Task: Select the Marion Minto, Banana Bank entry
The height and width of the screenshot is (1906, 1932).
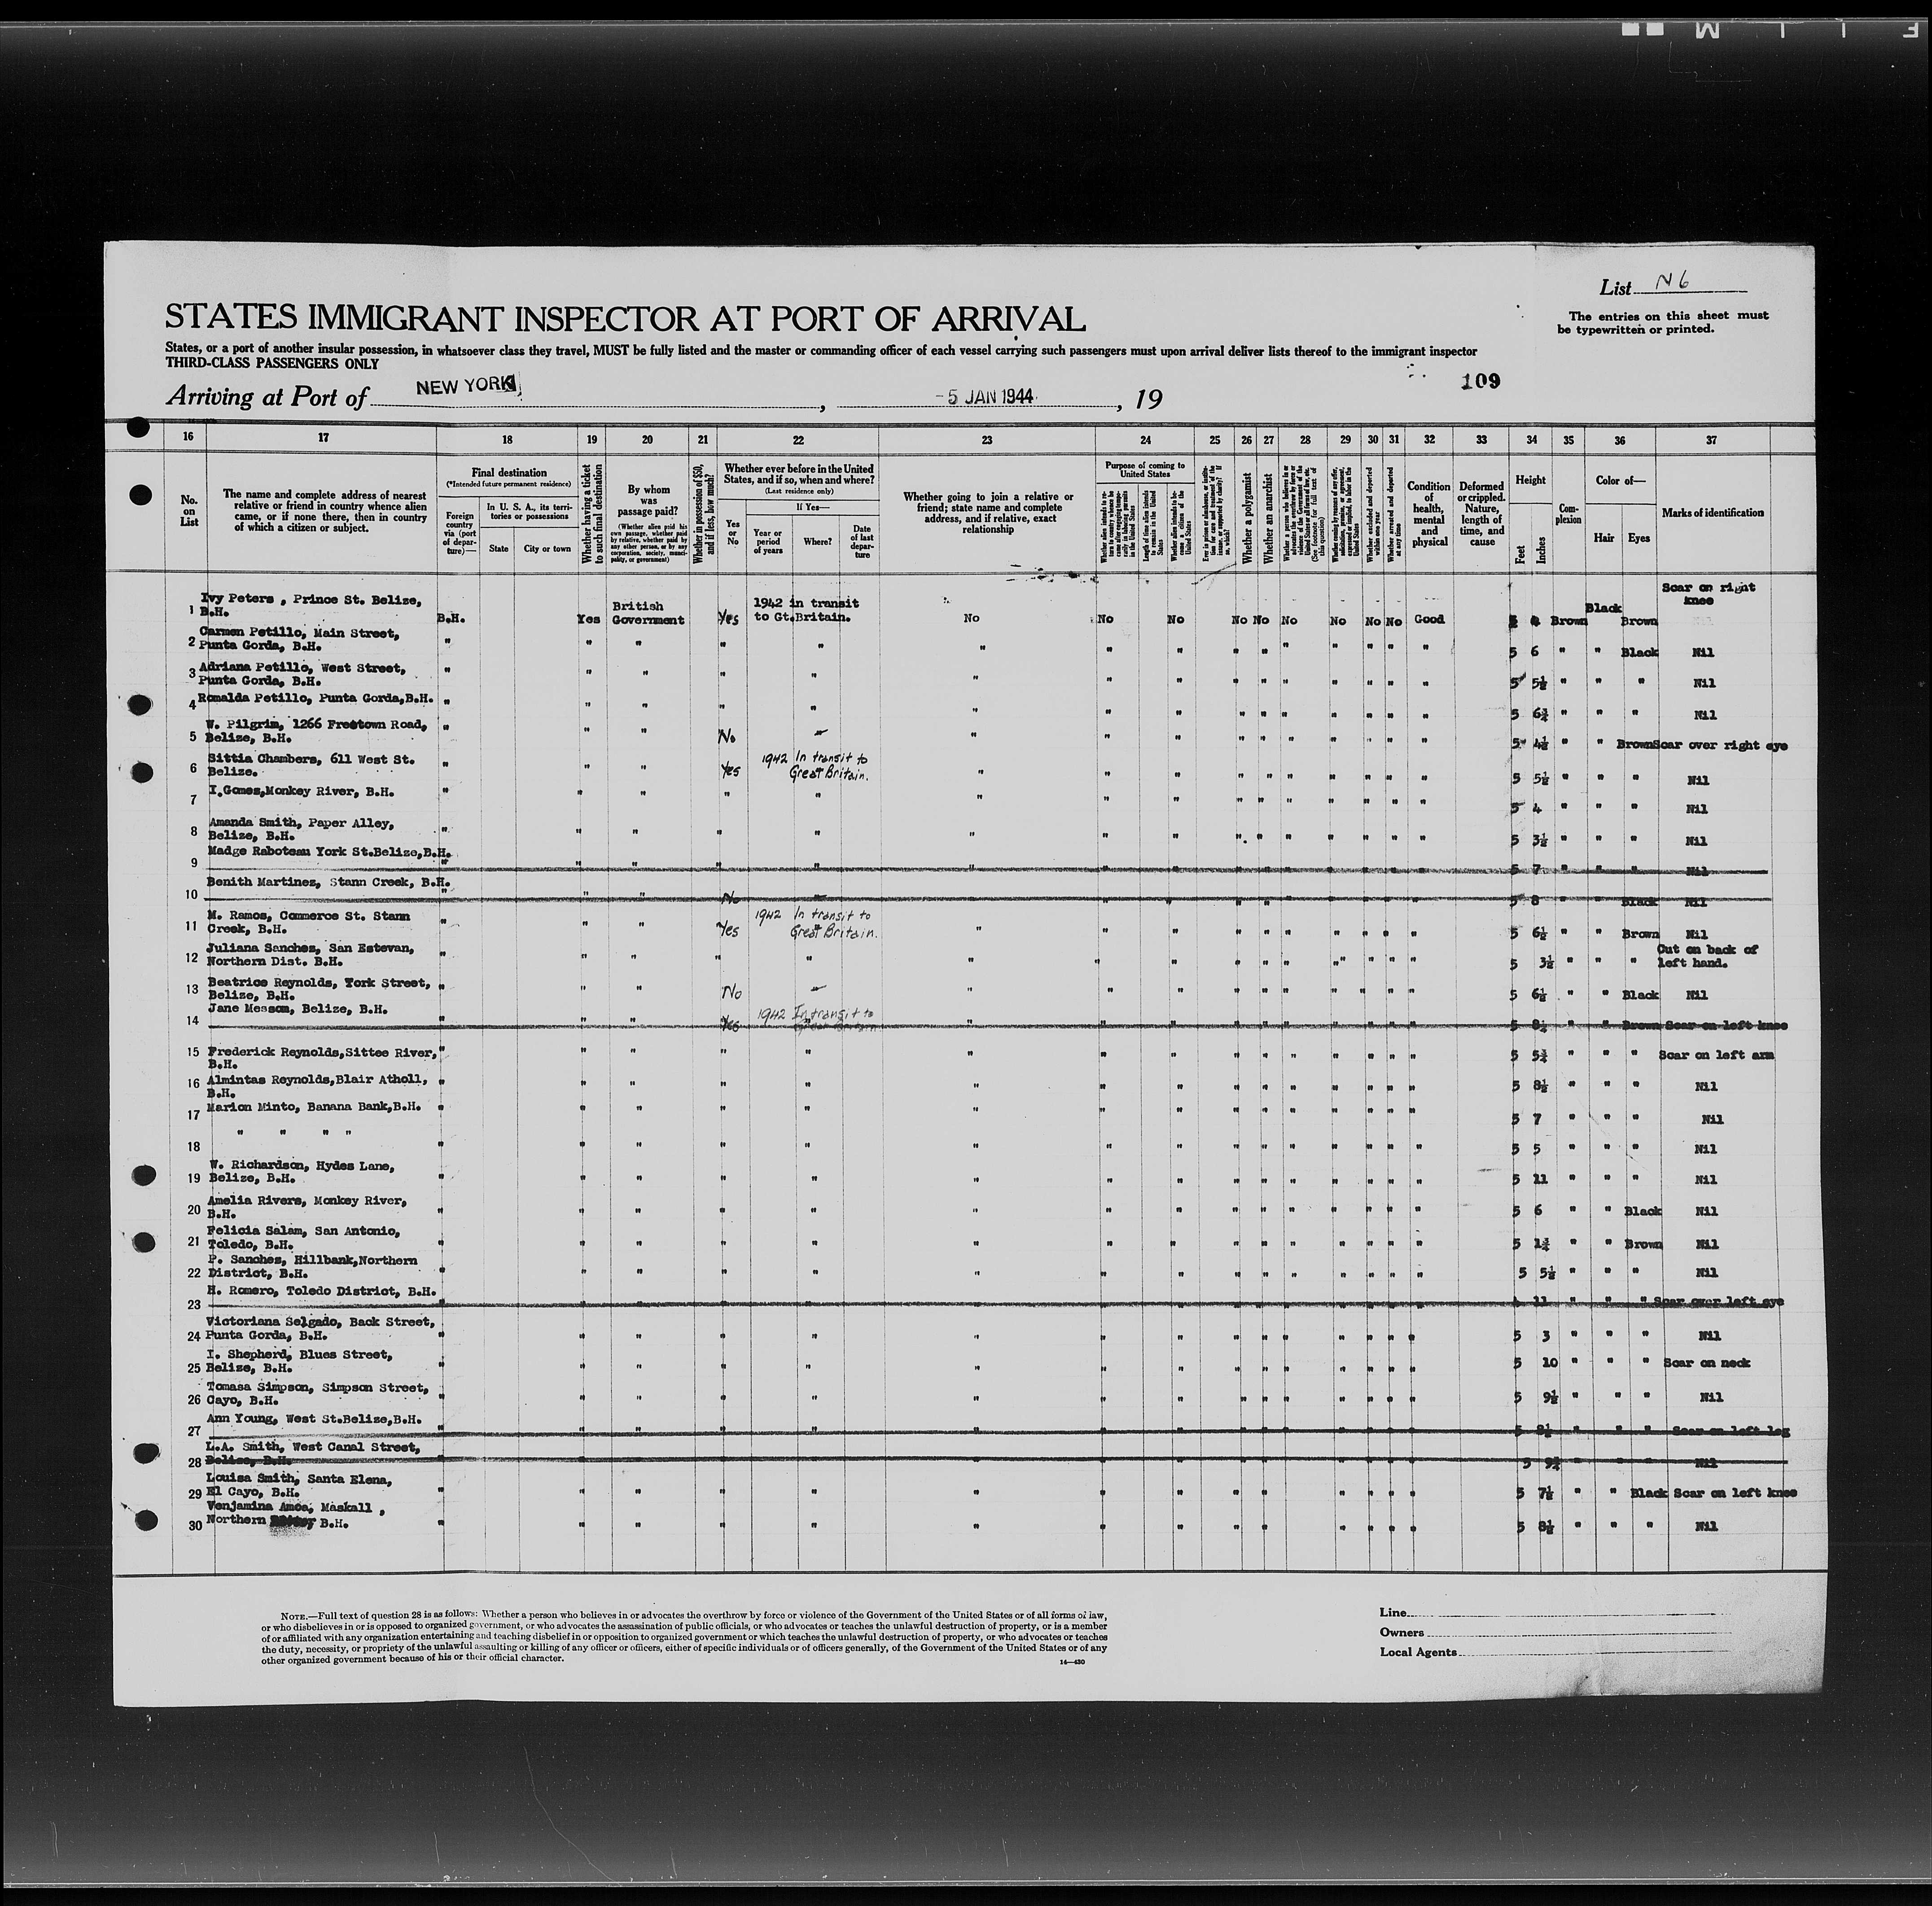Action: click(x=313, y=1107)
